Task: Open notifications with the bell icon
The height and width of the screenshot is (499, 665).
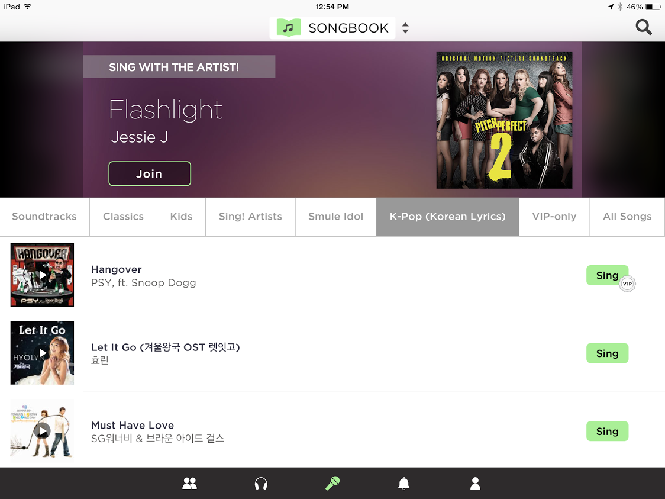Action: point(403,483)
